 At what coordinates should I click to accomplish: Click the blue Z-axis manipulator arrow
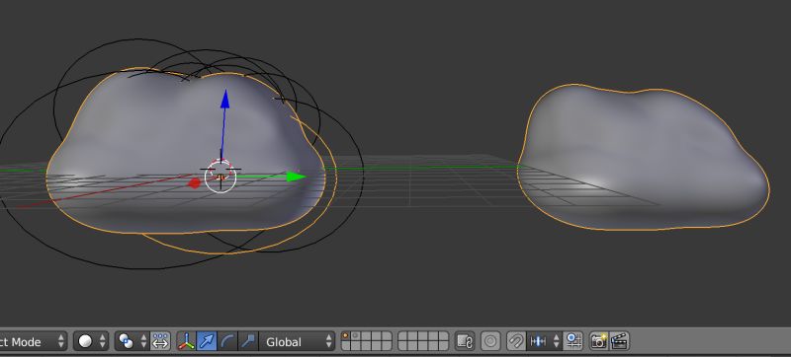[225, 99]
